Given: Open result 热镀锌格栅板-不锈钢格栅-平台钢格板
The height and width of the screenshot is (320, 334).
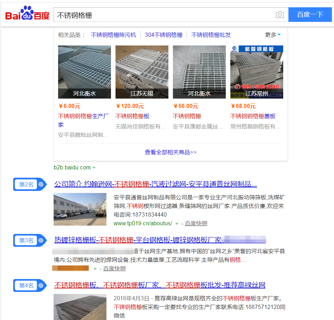Looking at the screenshot, I should click(160, 240).
